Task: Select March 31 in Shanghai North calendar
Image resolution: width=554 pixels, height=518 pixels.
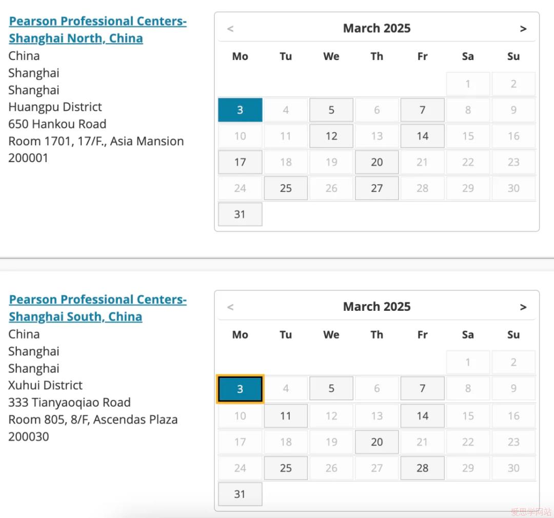Action: click(x=240, y=214)
